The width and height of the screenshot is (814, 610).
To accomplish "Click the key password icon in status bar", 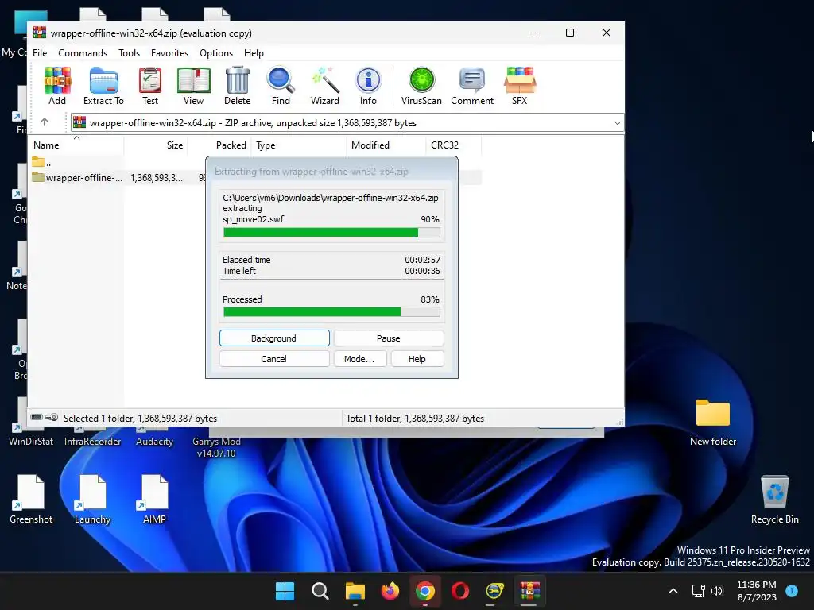I will [x=52, y=418].
